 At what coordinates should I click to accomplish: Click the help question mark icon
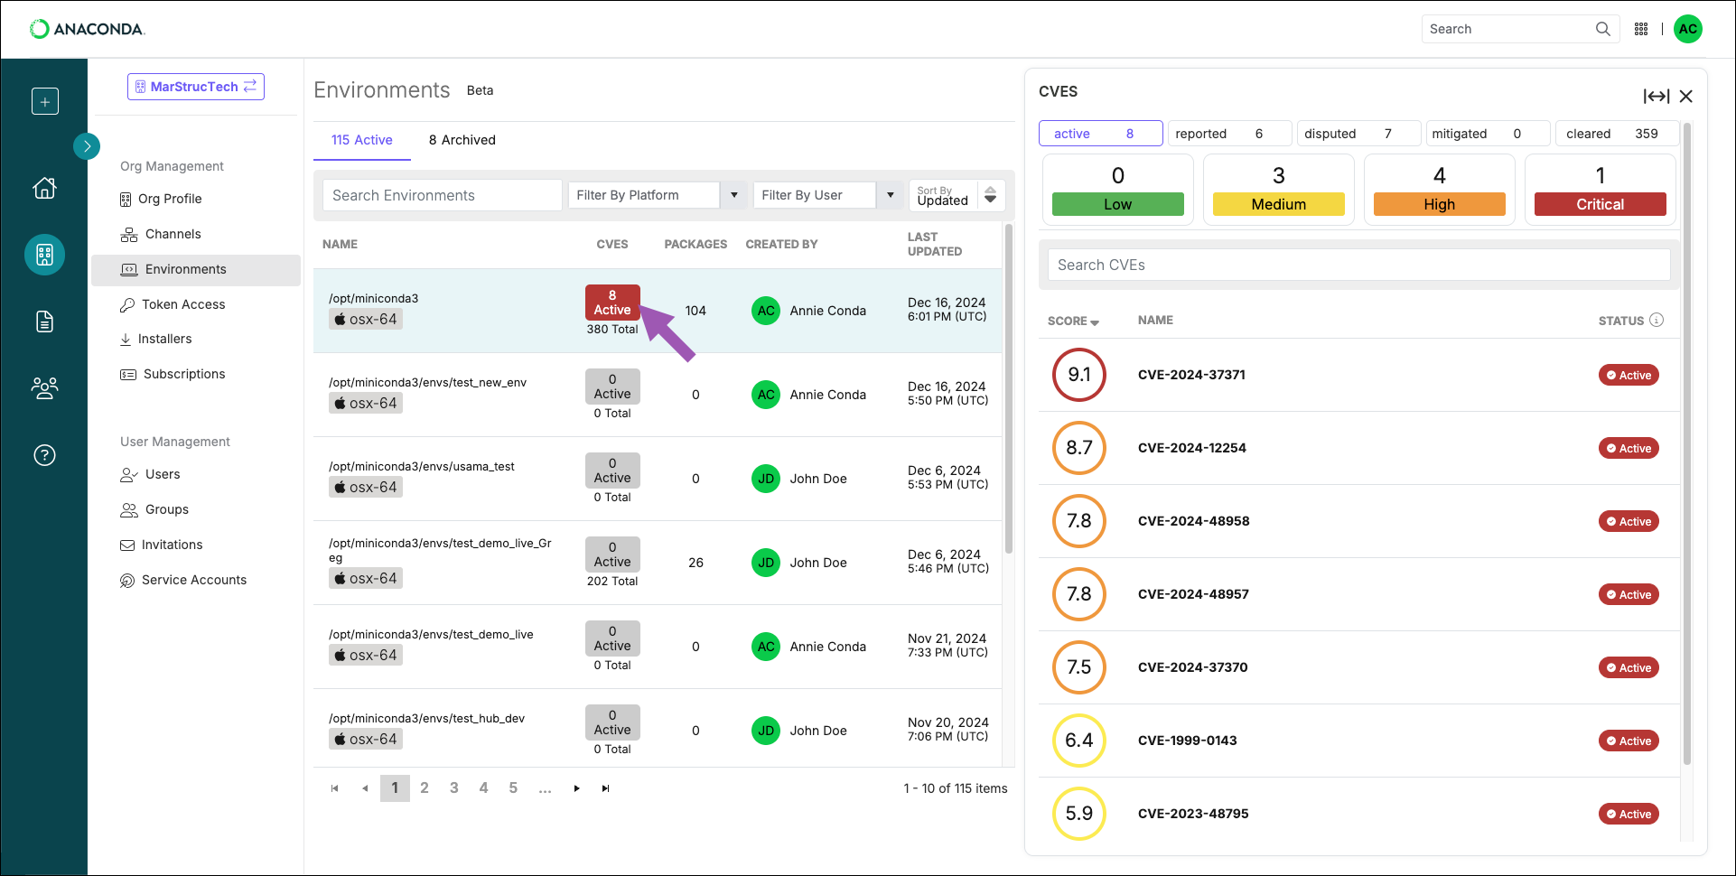point(44,455)
